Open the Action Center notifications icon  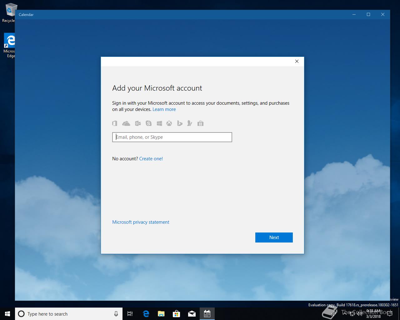click(x=389, y=314)
